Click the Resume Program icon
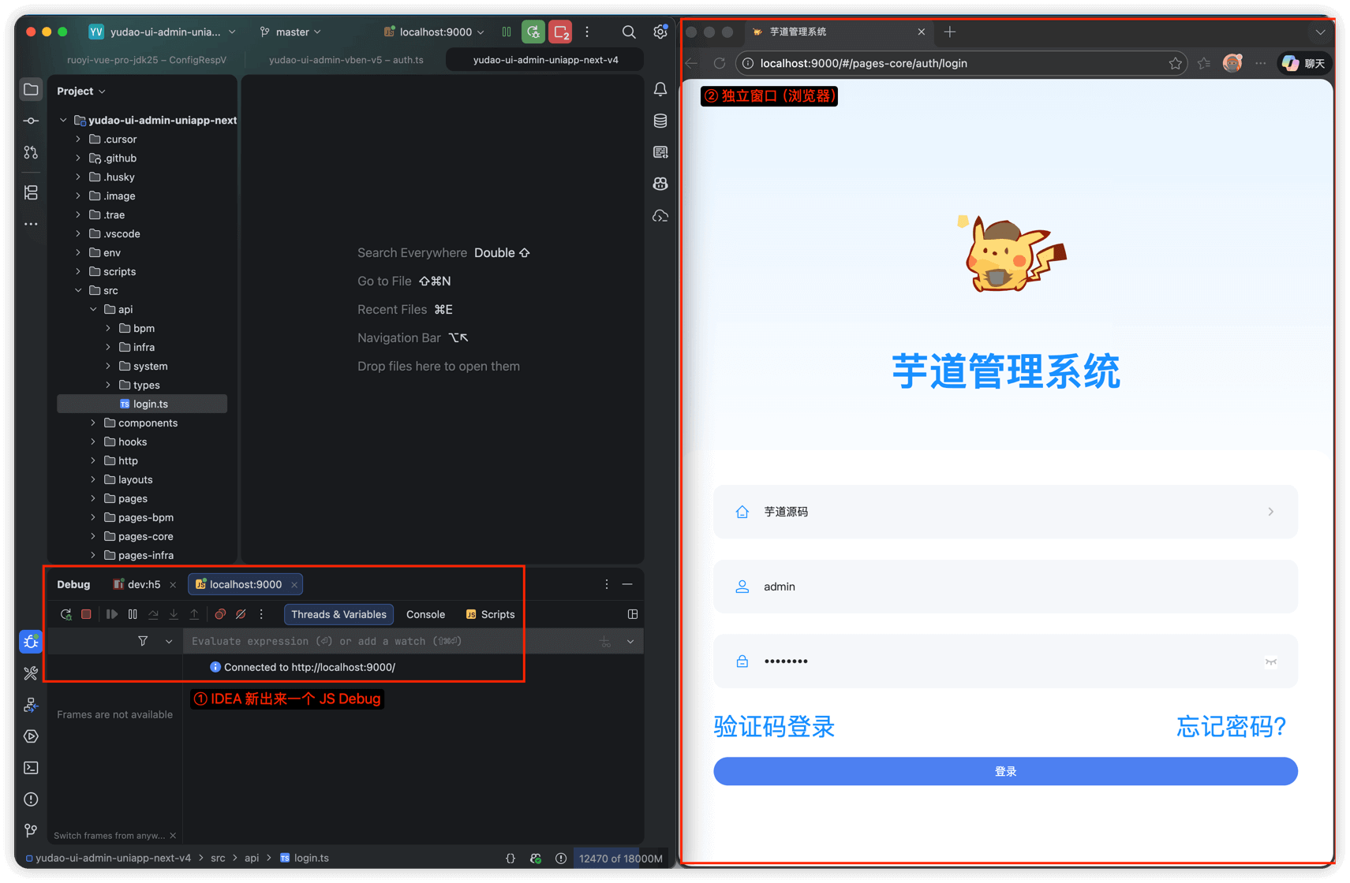The height and width of the screenshot is (883, 1350). click(111, 614)
